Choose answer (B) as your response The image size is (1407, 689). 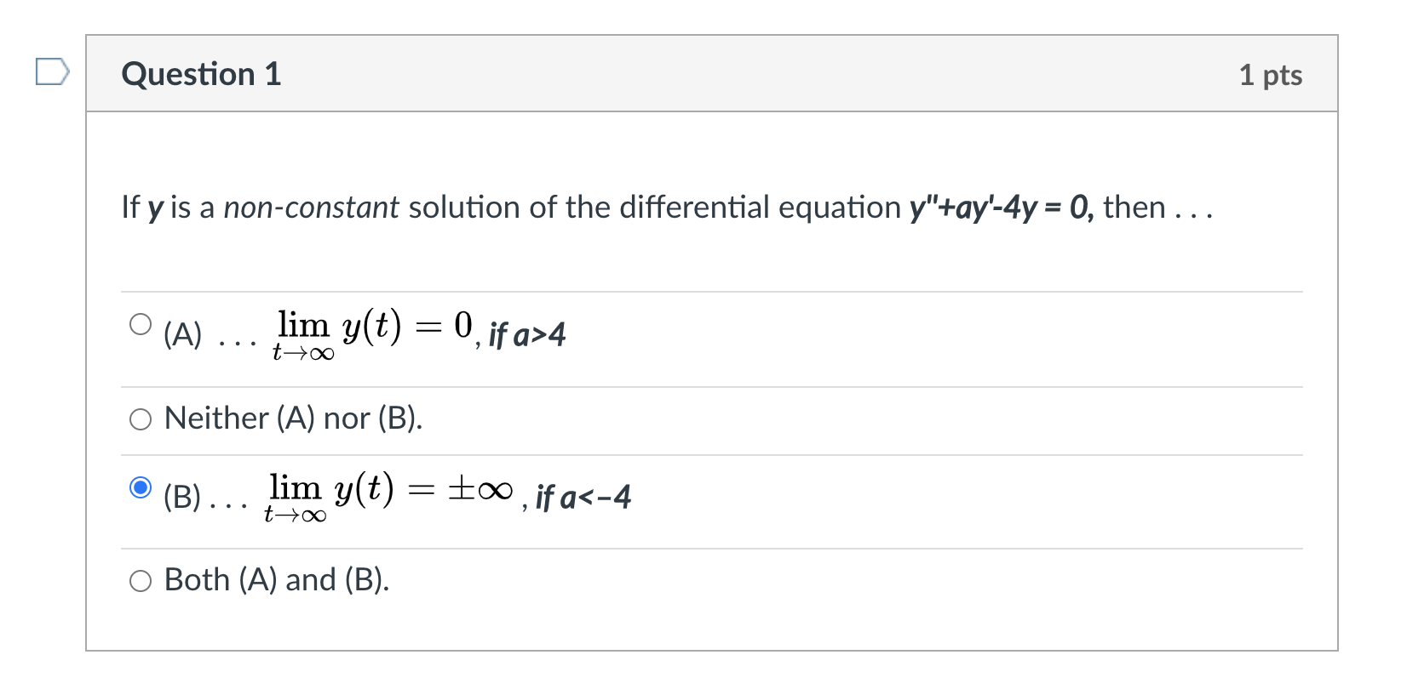(141, 488)
